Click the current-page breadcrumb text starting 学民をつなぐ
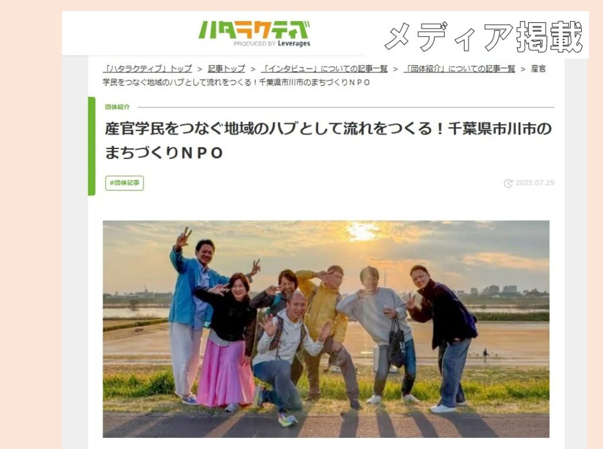Image resolution: width=603 pixels, height=449 pixels. pos(237,82)
